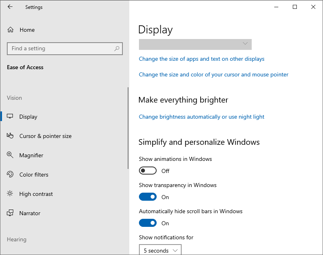
Task: Open Magnifier settings page
Action: pos(31,156)
